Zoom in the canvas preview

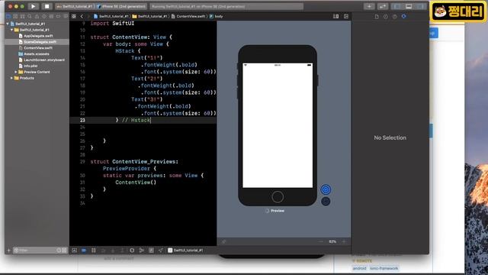pos(344,241)
